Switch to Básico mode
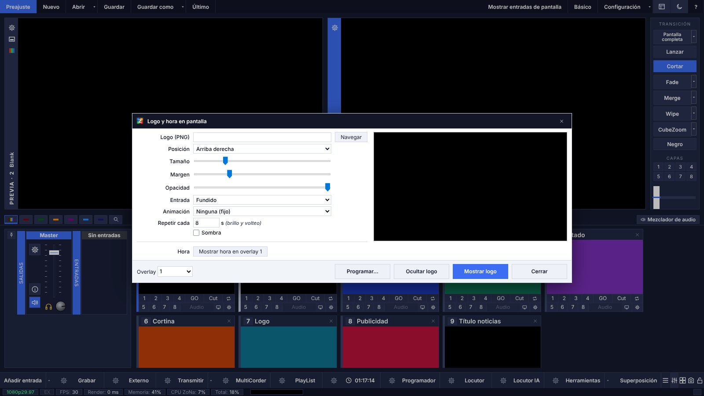Viewport: 704px width, 396px height. click(x=583, y=7)
